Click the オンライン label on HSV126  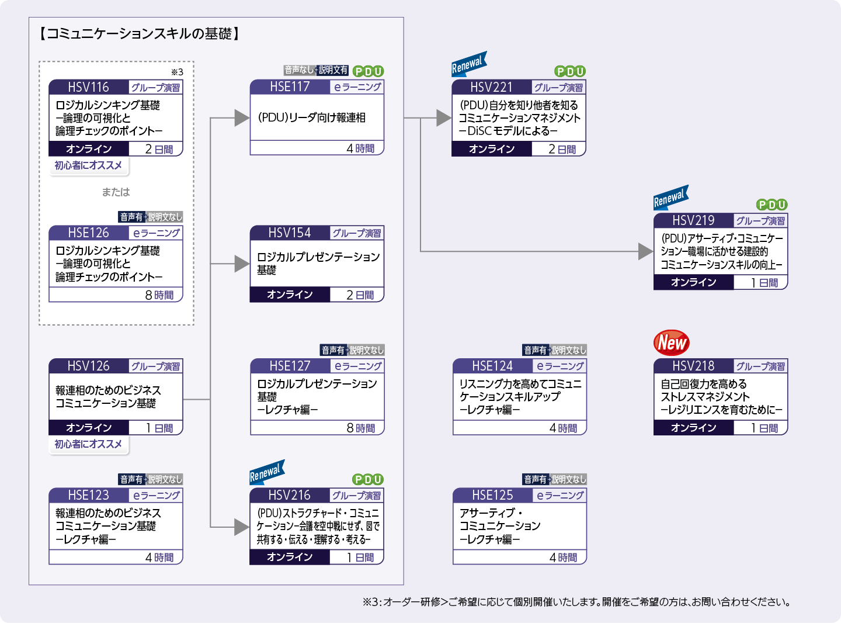pos(89,428)
